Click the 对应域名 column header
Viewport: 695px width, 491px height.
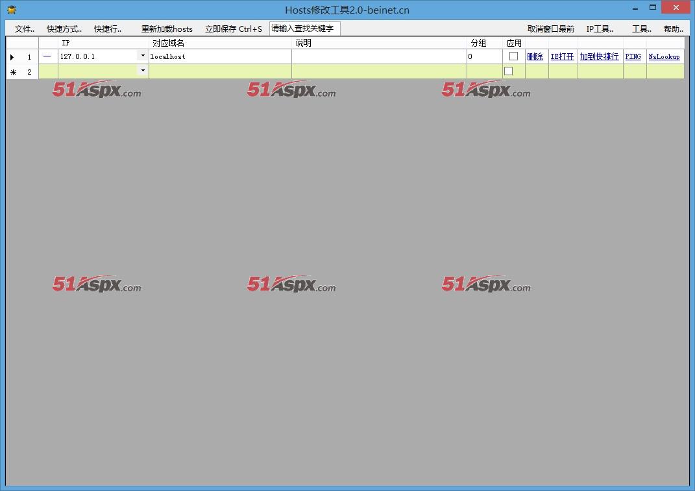169,43
